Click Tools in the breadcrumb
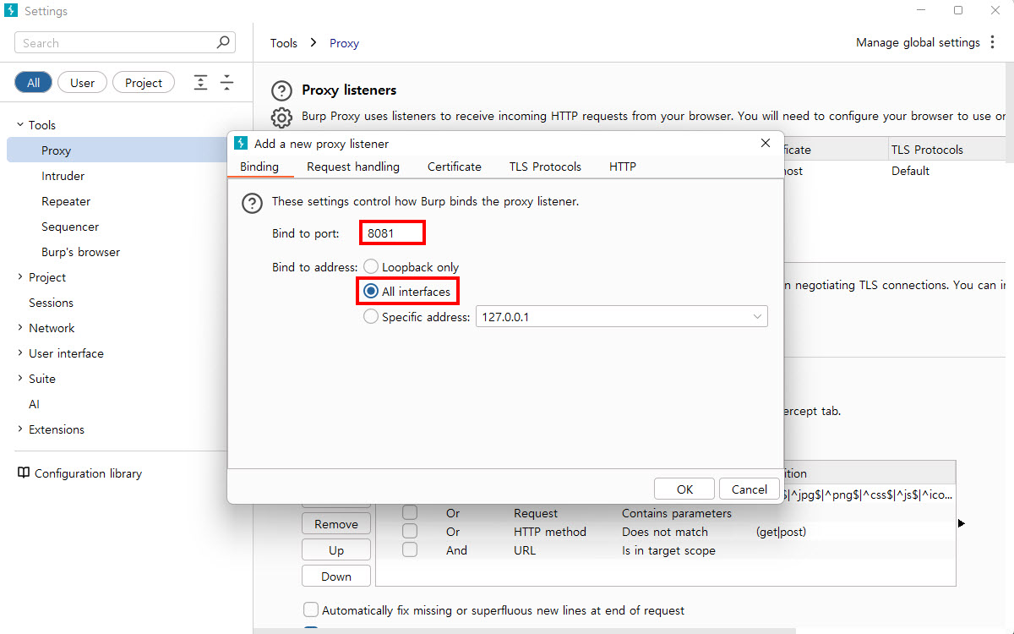Viewport: 1014px width, 634px height. pyautogui.click(x=284, y=42)
